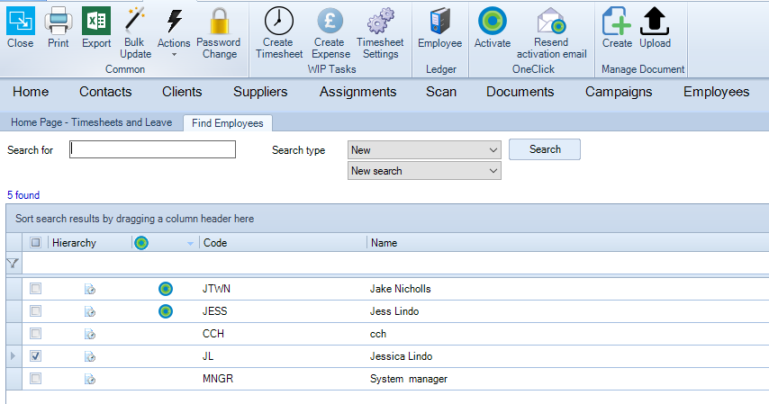Click the Print icon
Viewport: 769px width, 404px height.
(59, 21)
